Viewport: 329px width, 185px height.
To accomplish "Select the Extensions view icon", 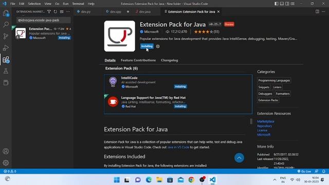I will pos(6,60).
